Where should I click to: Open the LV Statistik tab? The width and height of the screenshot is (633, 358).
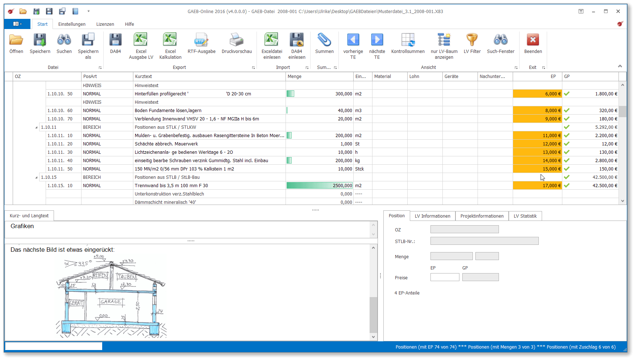coord(525,216)
